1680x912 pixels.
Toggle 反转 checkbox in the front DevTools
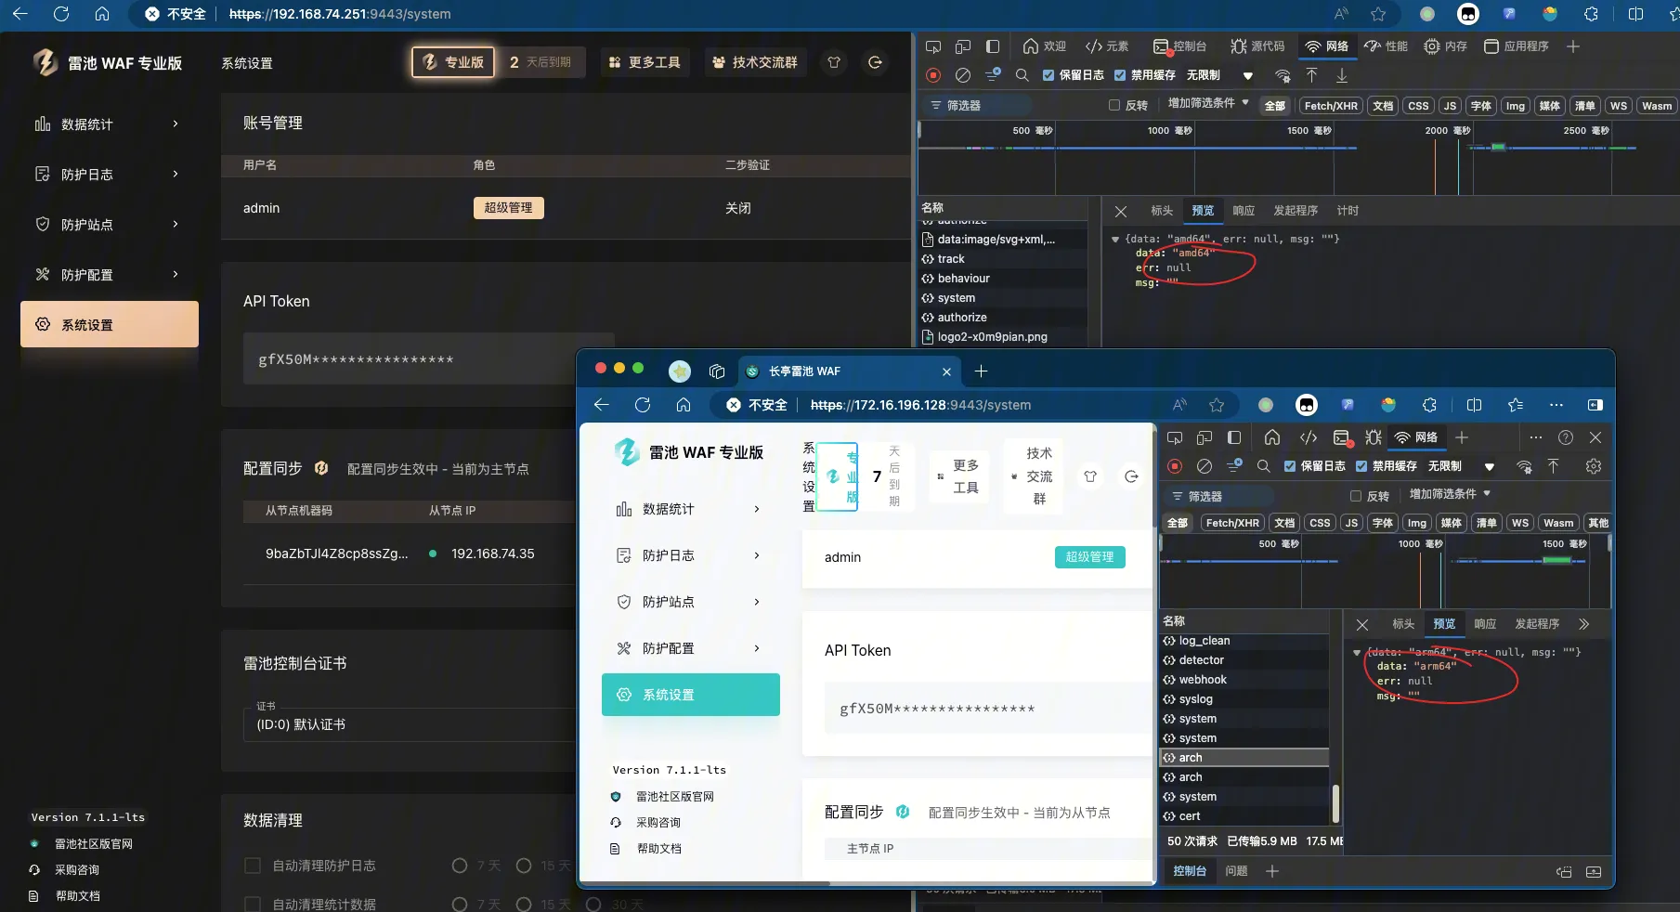(x=1356, y=496)
